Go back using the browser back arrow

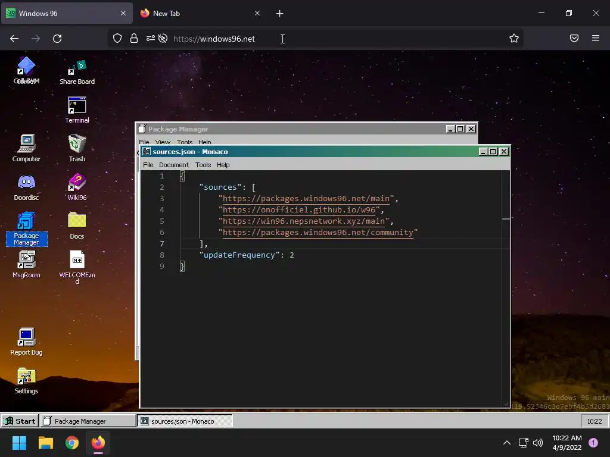point(14,39)
